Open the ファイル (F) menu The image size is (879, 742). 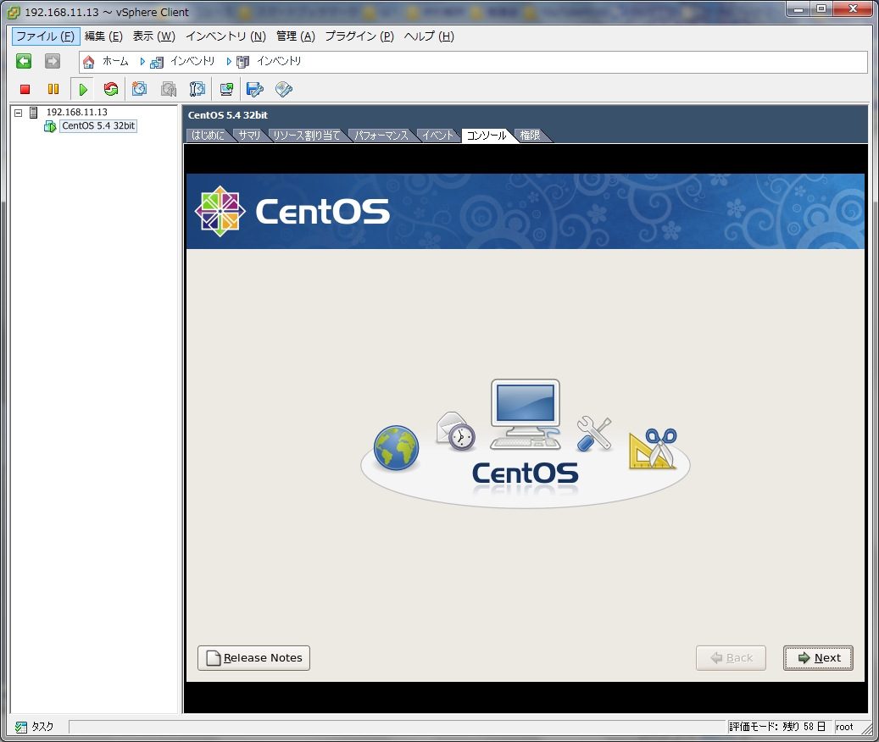coord(46,36)
